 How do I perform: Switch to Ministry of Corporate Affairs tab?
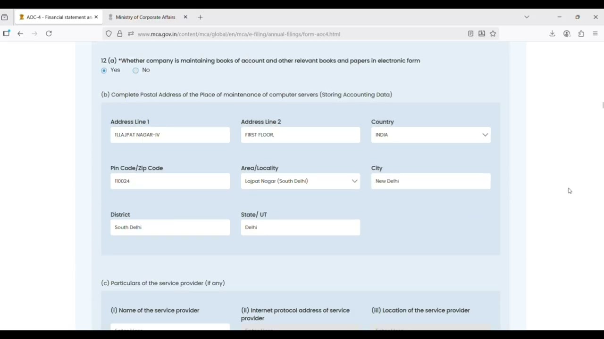[145, 17]
